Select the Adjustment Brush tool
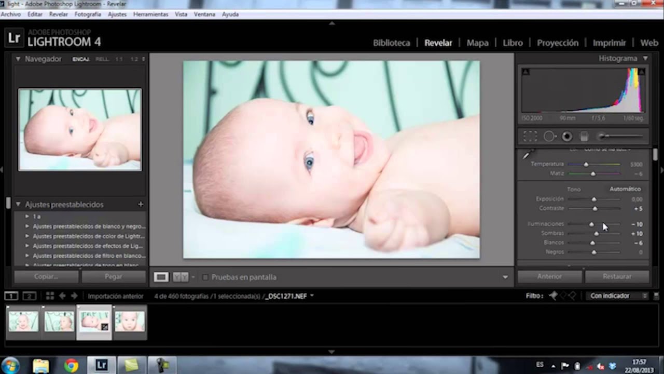The height and width of the screenshot is (374, 664). click(x=620, y=137)
